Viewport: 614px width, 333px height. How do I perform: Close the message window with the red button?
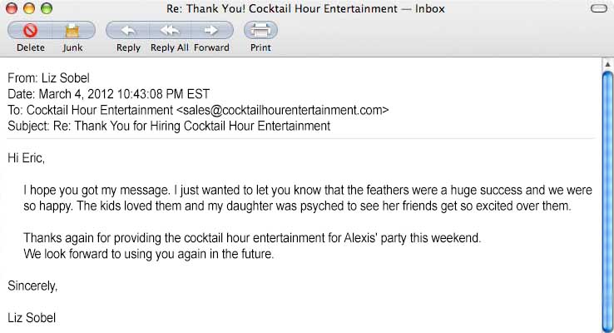click(12, 9)
